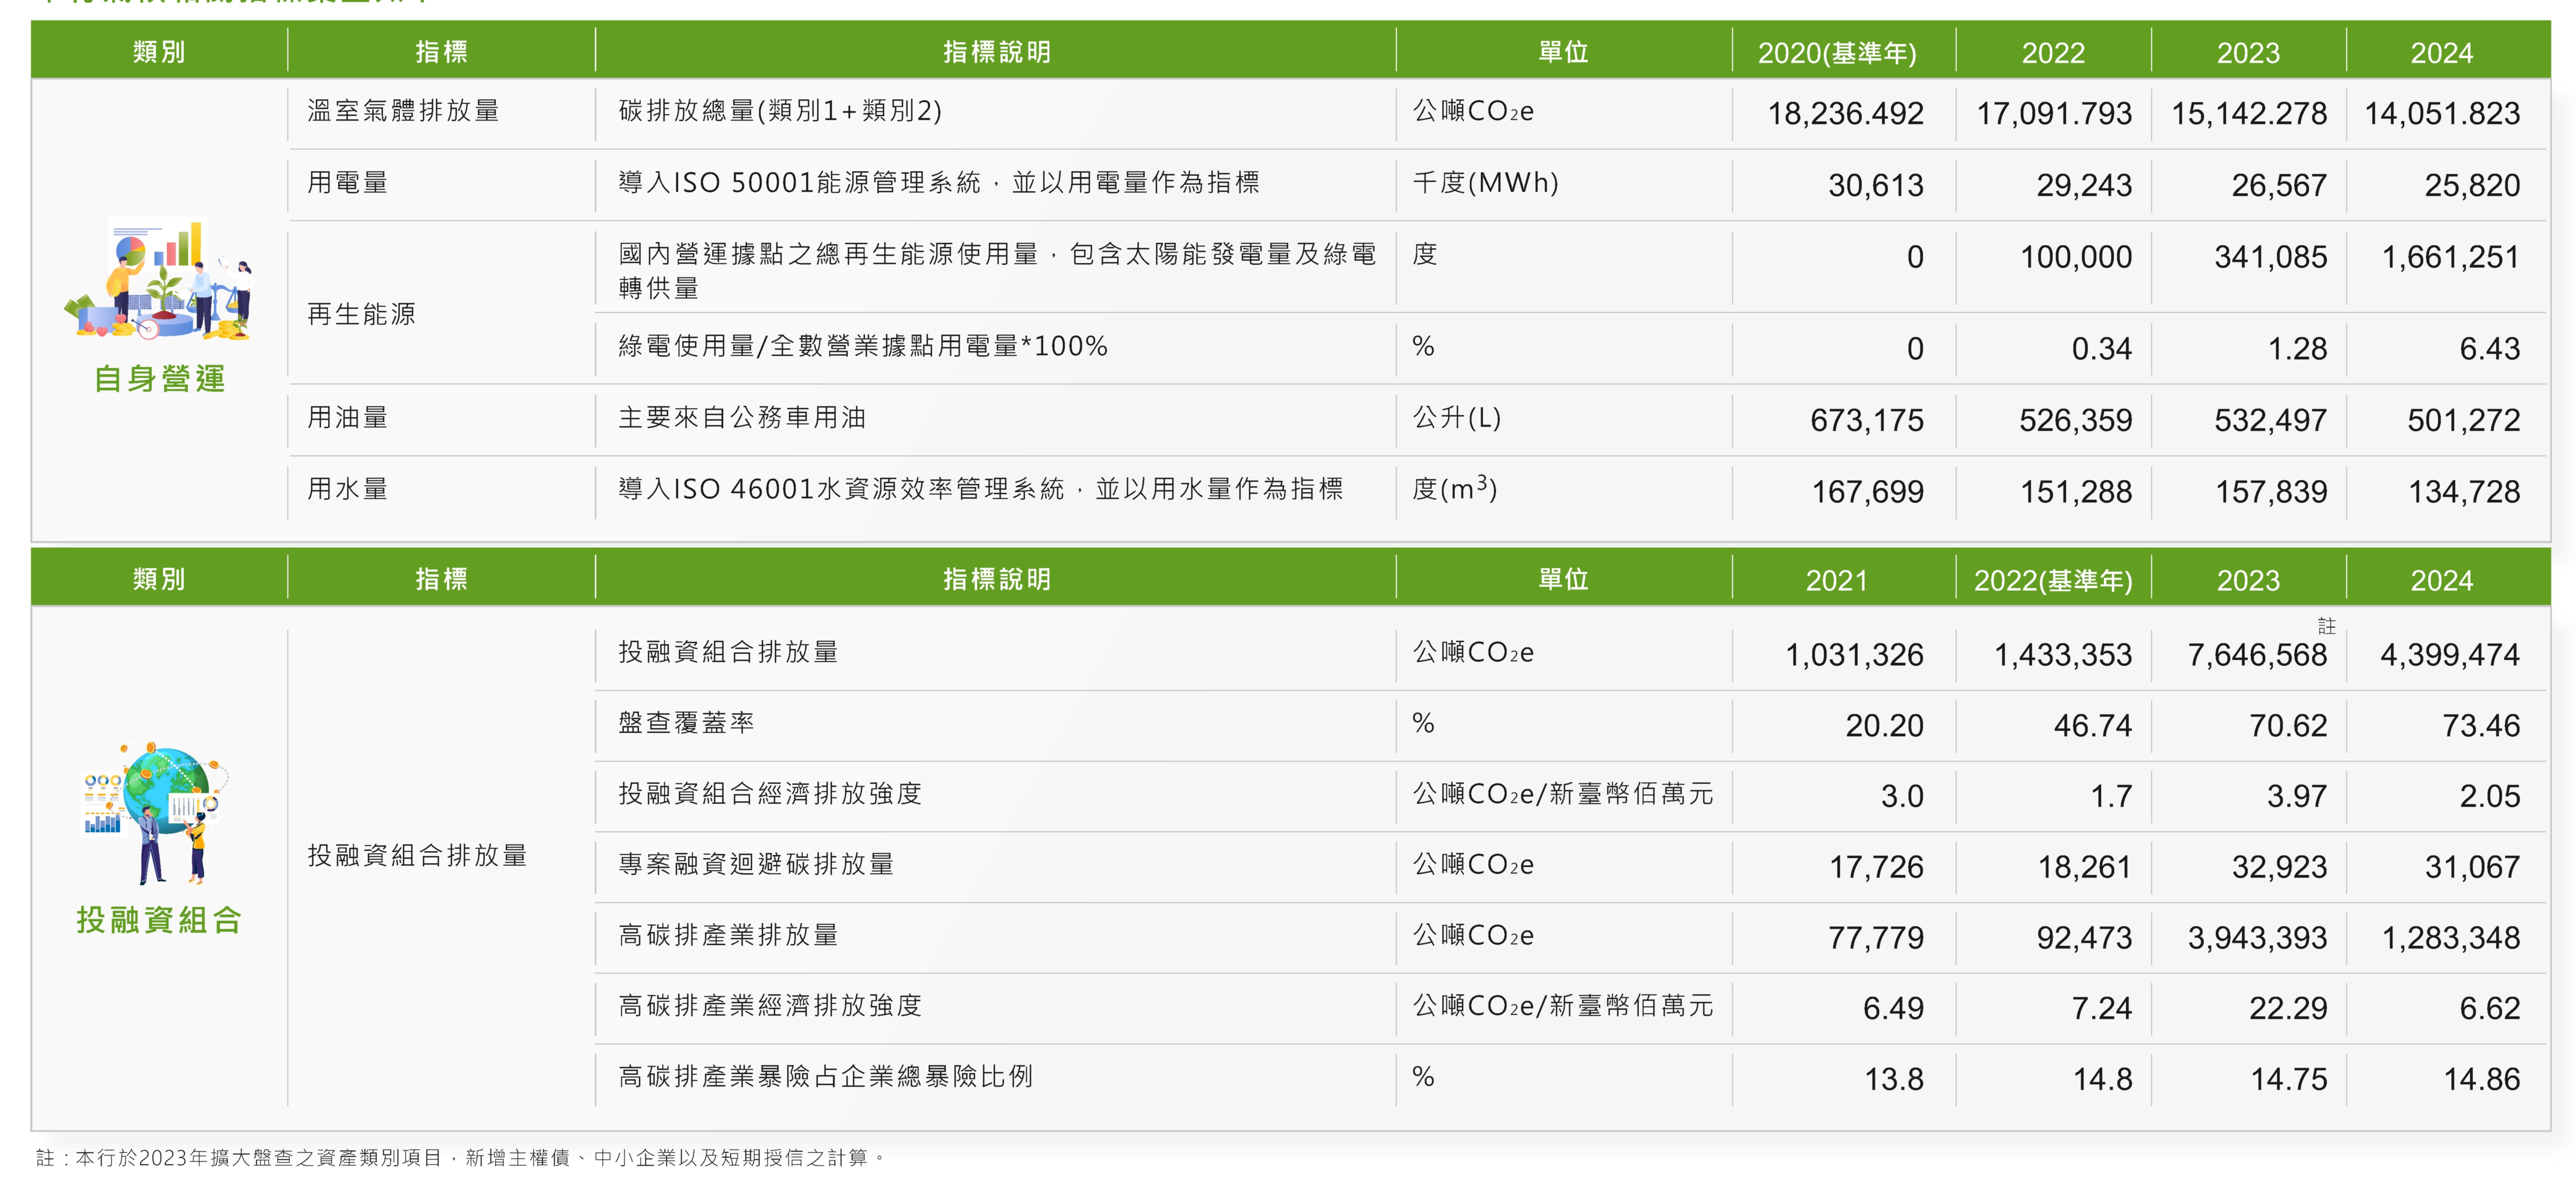The image size is (2576, 1201).
Task: Select the value 22.29
Action: pyautogui.click(x=2288, y=1009)
